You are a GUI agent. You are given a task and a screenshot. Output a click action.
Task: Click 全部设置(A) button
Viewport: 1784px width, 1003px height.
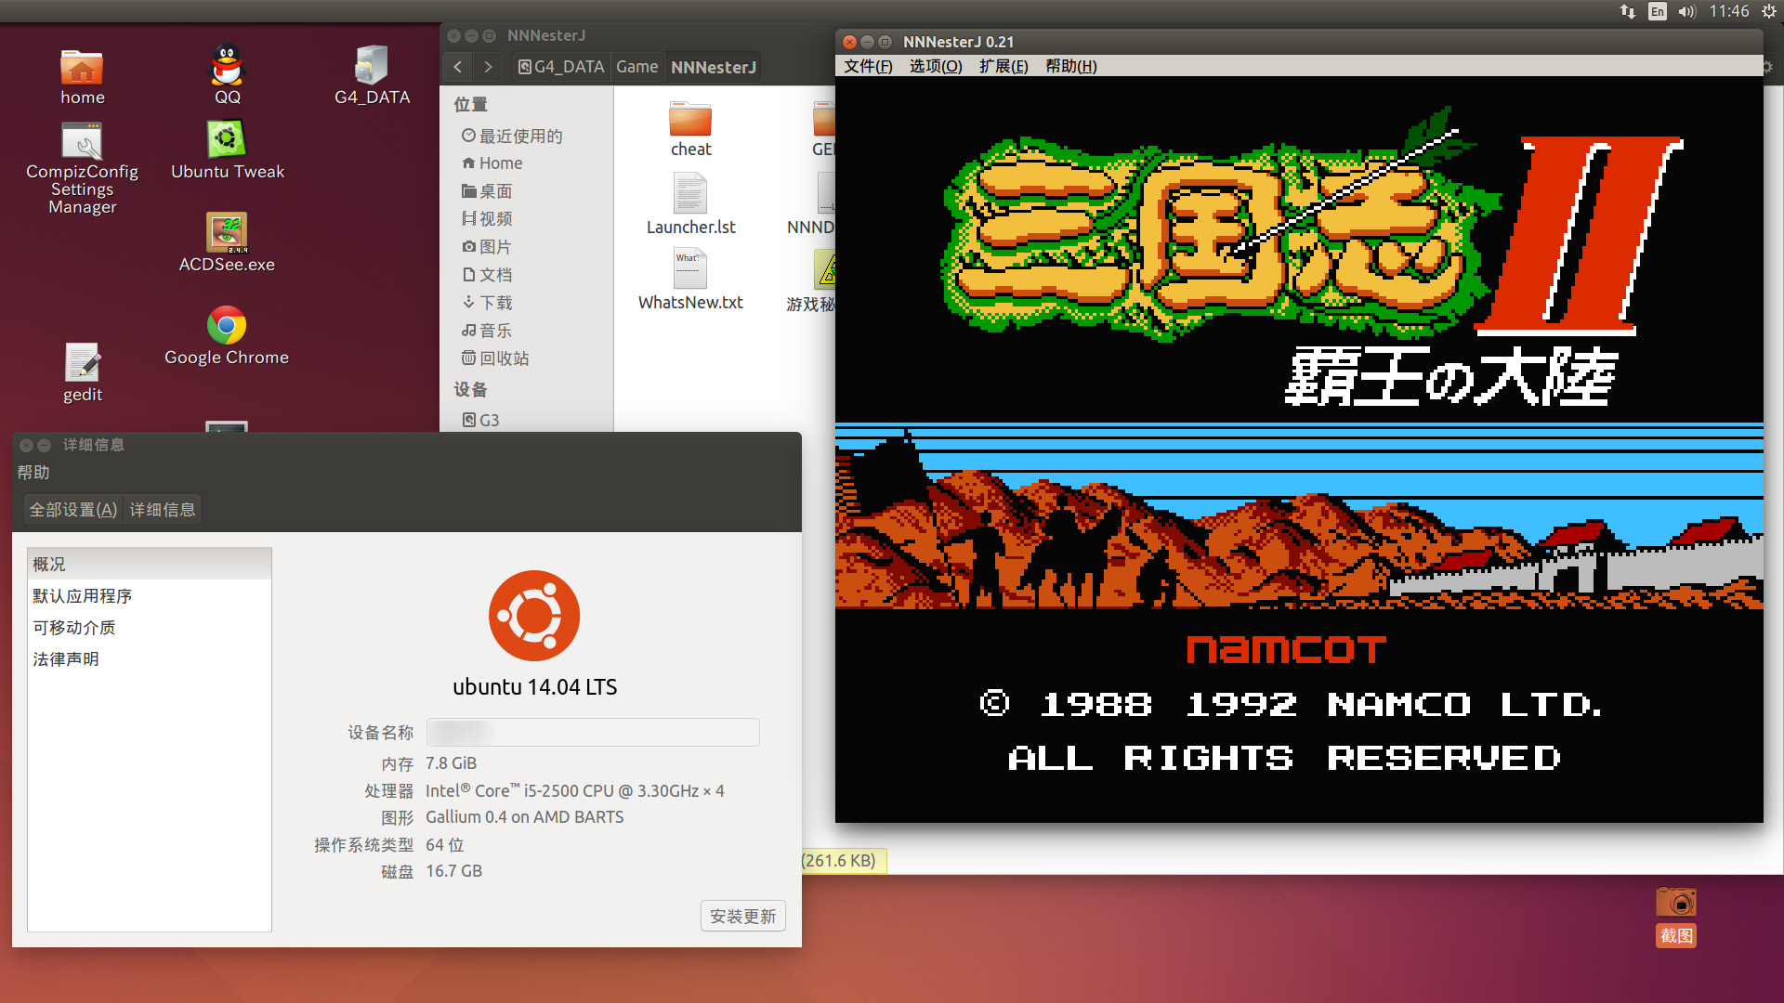click(73, 509)
